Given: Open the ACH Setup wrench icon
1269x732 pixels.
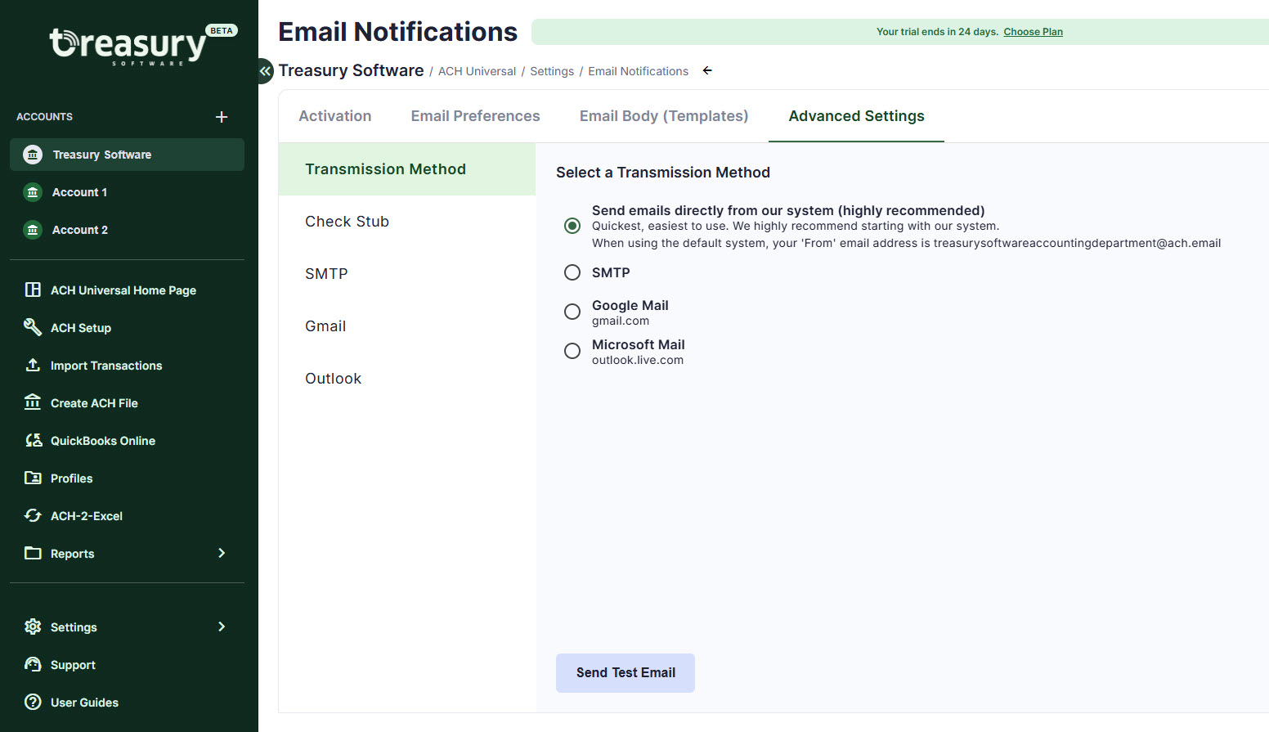Looking at the screenshot, I should click(33, 327).
